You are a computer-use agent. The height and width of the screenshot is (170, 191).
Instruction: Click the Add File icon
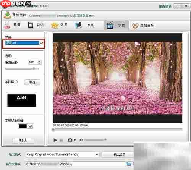(x=7, y=15)
